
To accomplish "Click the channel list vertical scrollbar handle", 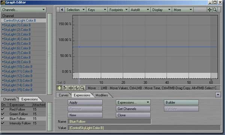I will [49, 54].
